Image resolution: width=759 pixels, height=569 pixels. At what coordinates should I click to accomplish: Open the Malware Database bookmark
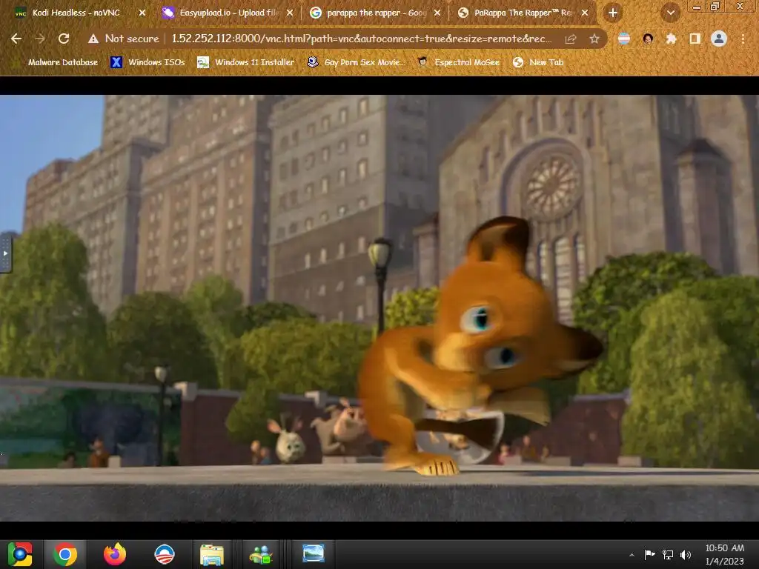point(56,62)
